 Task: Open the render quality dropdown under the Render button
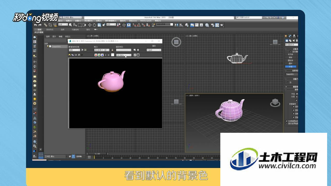(154, 50)
